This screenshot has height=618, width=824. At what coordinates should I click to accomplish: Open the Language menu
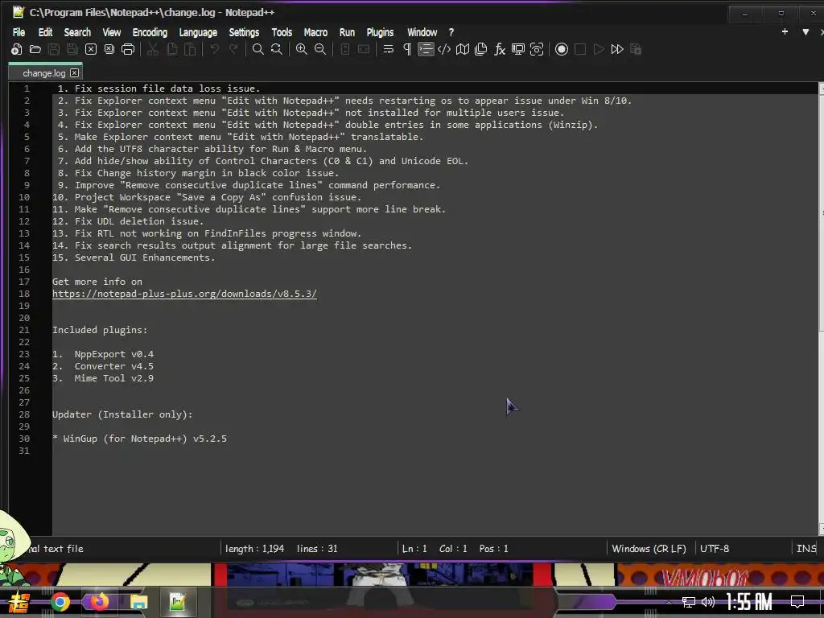[198, 32]
